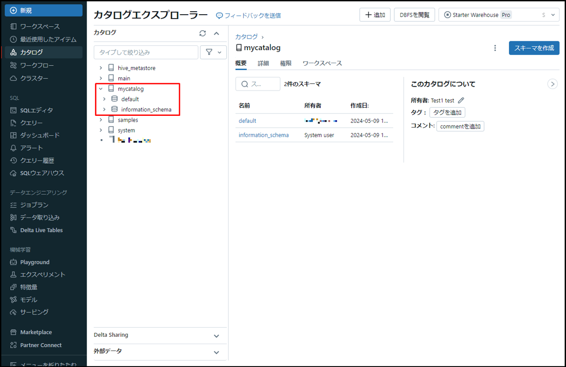This screenshot has width=566, height=367.
Task: Click the schema search field
Action: tap(258, 84)
